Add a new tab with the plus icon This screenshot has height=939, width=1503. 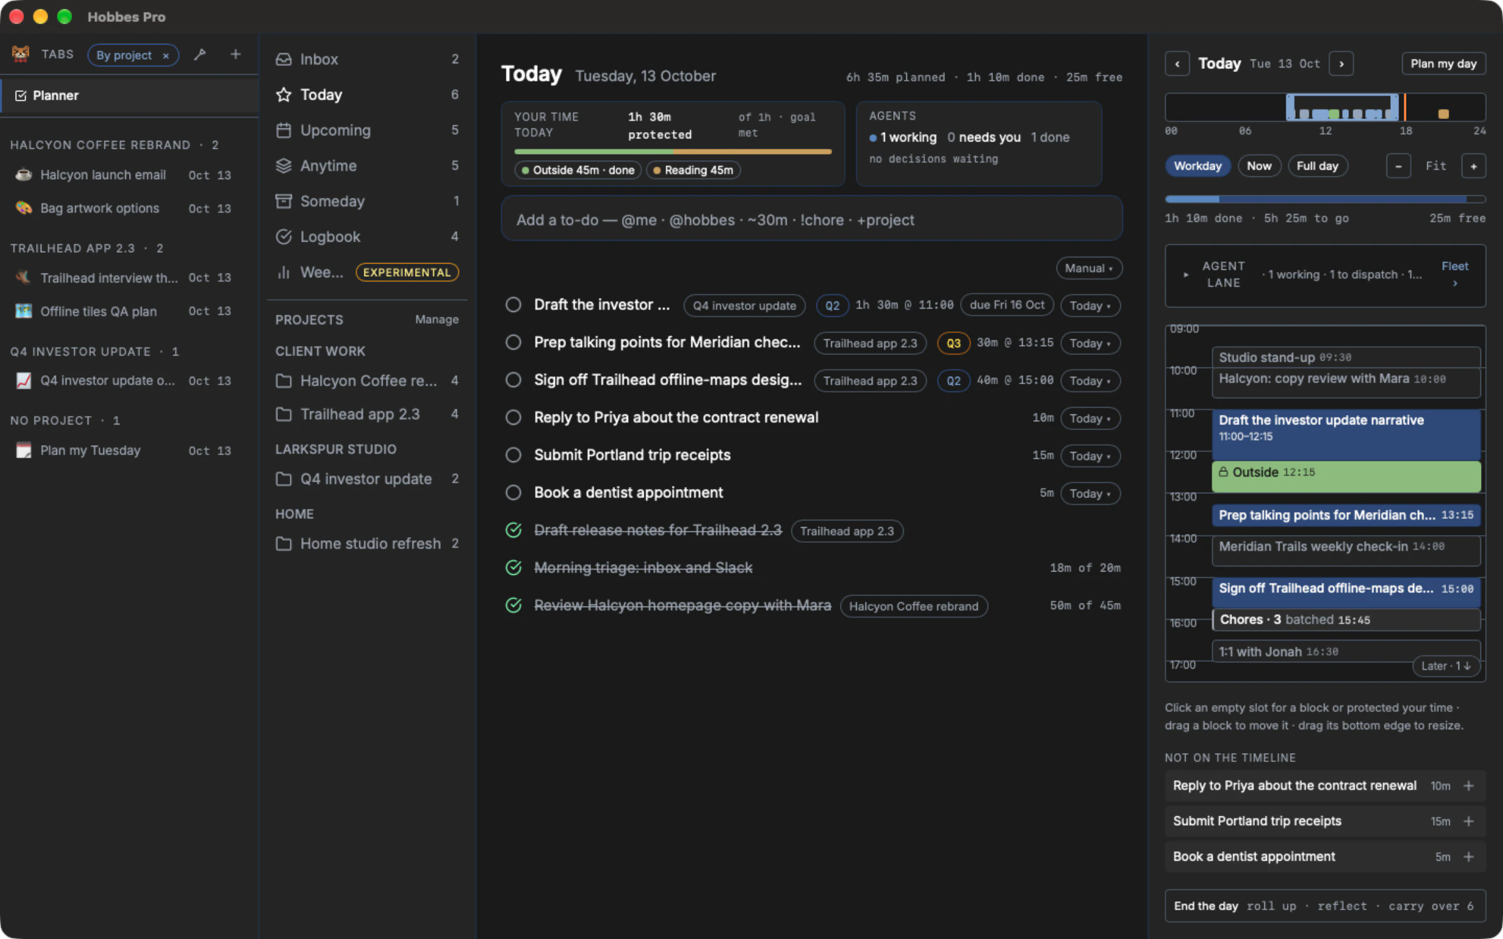[x=235, y=54]
